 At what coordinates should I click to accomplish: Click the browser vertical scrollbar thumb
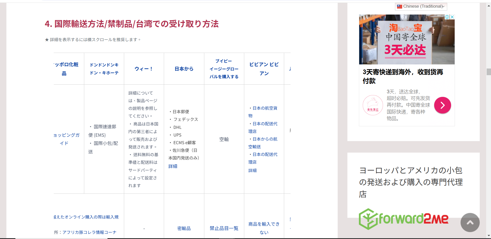pos(489,72)
